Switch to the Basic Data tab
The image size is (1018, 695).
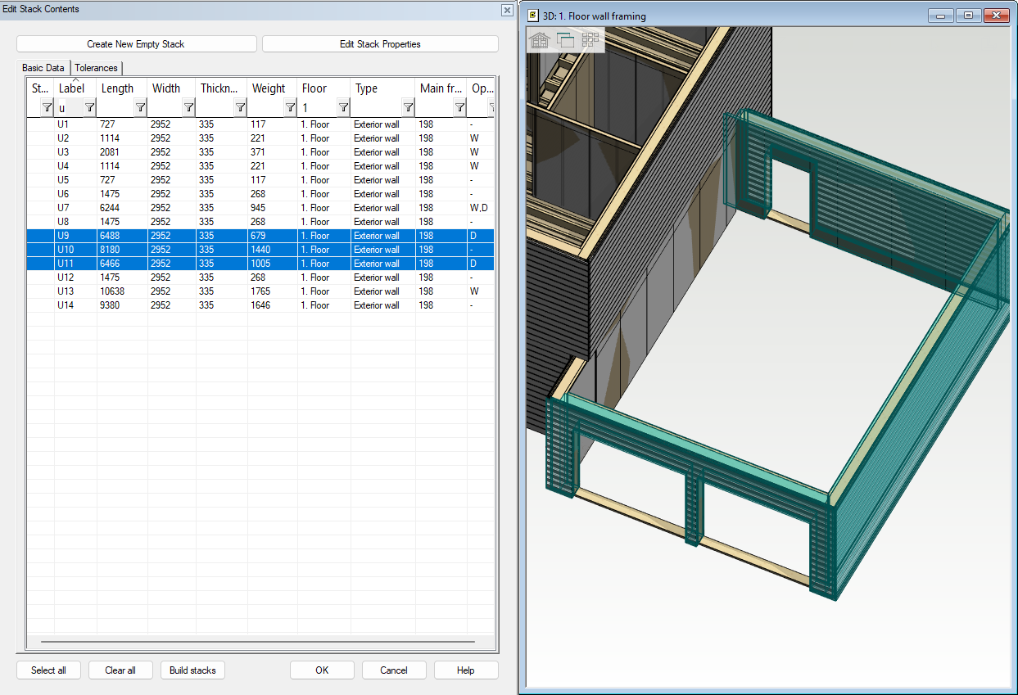(x=43, y=68)
